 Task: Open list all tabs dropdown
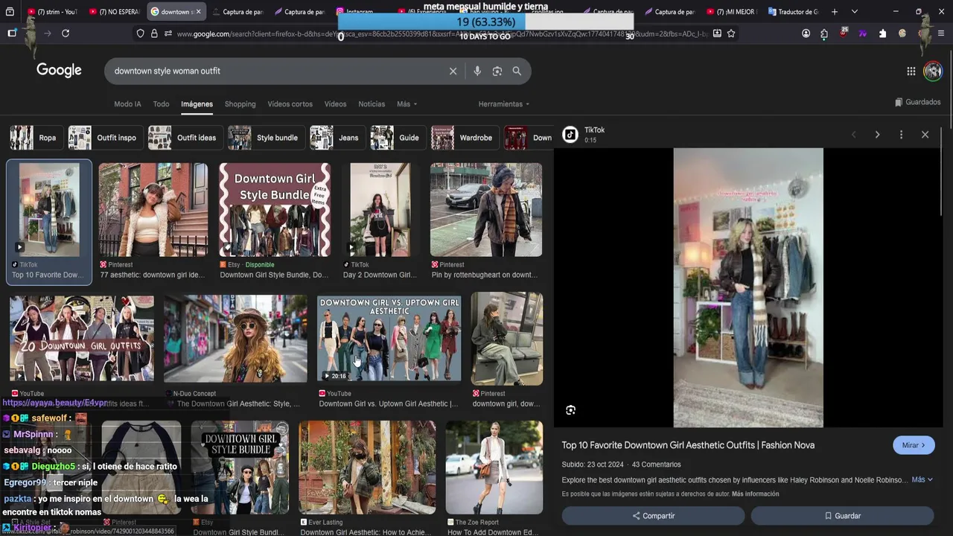click(x=854, y=12)
